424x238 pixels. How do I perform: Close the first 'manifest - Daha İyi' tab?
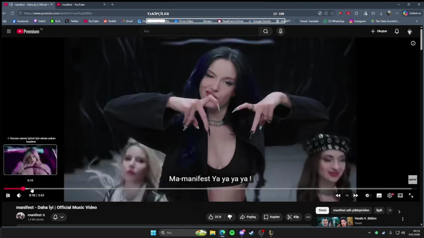(x=51, y=5)
